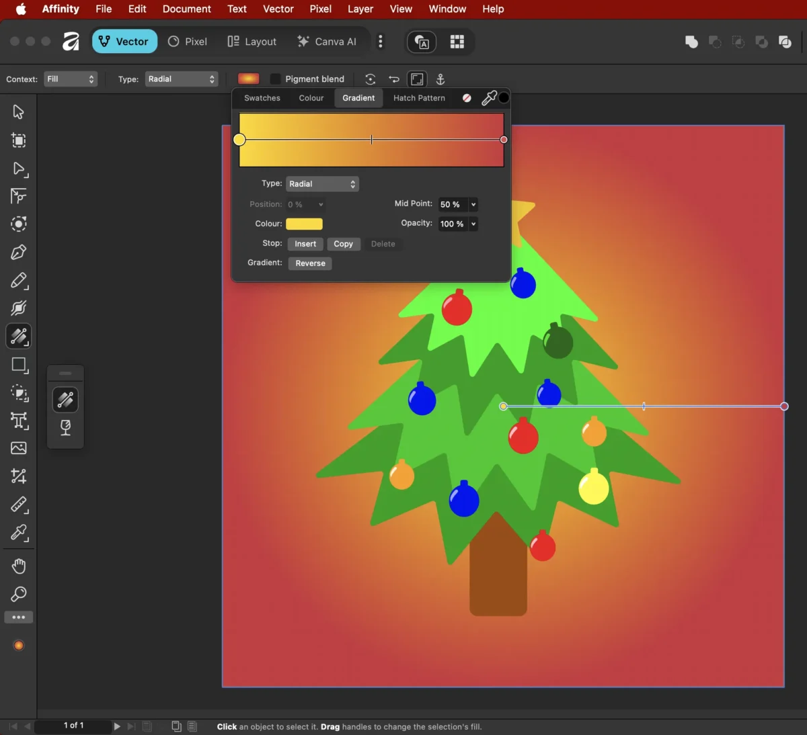Switch to the Pixel persona

[187, 42]
